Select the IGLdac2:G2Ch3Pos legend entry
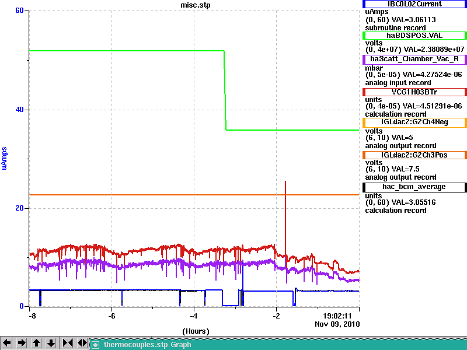467x350 pixels. (414, 155)
